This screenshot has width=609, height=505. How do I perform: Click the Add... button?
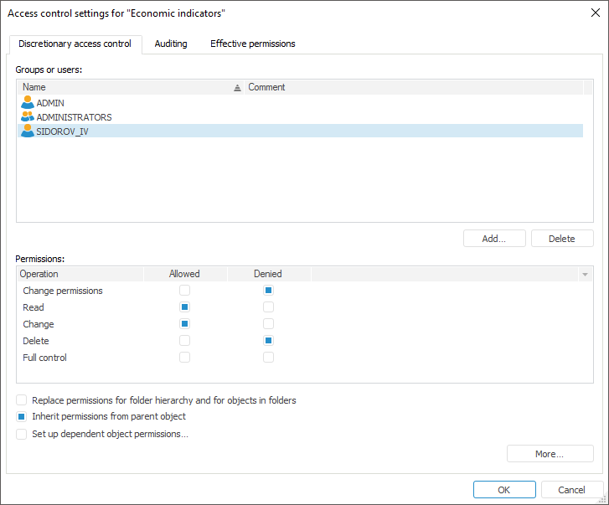[494, 239]
